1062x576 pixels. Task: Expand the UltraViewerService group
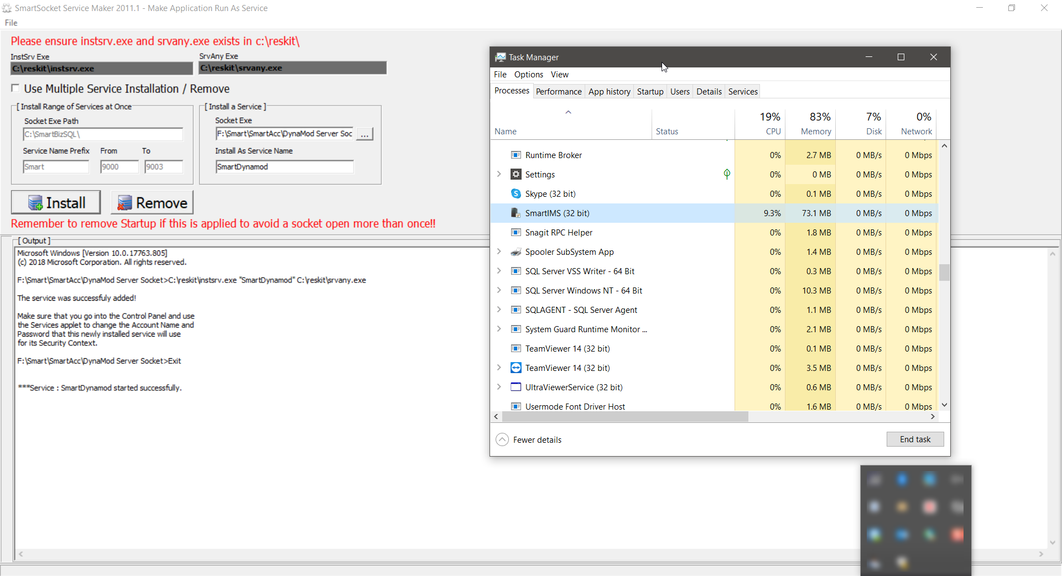point(499,387)
